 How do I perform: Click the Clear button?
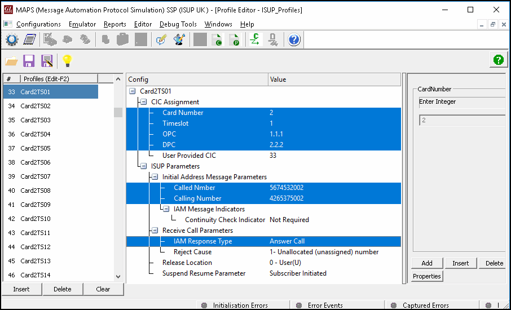click(103, 289)
